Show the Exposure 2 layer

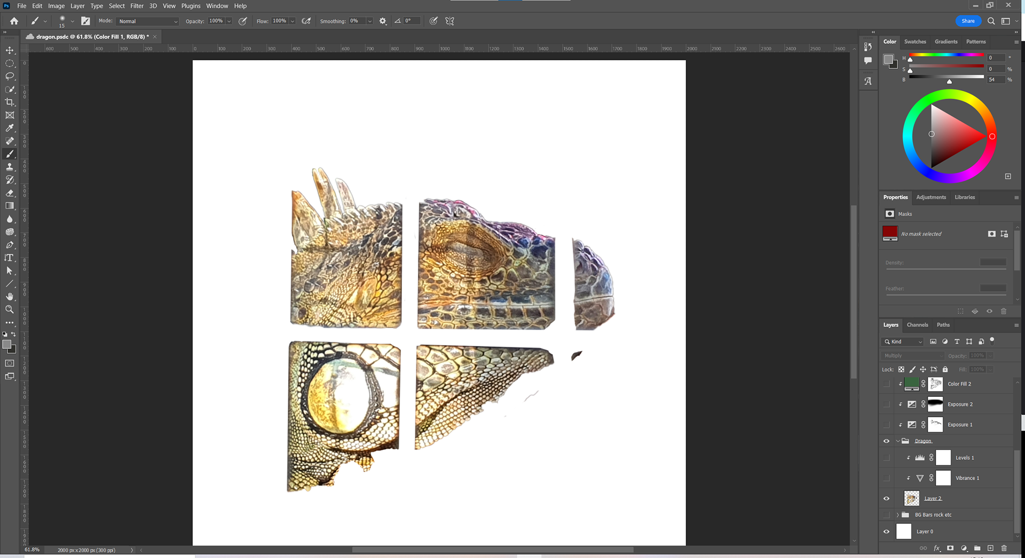click(x=887, y=404)
